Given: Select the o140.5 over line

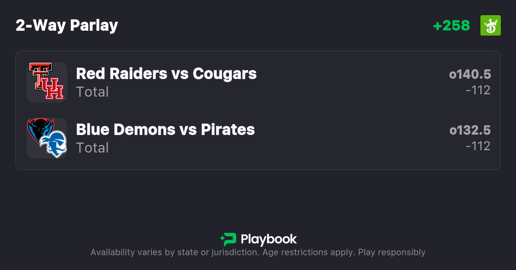Looking at the screenshot, I should click(x=470, y=74).
